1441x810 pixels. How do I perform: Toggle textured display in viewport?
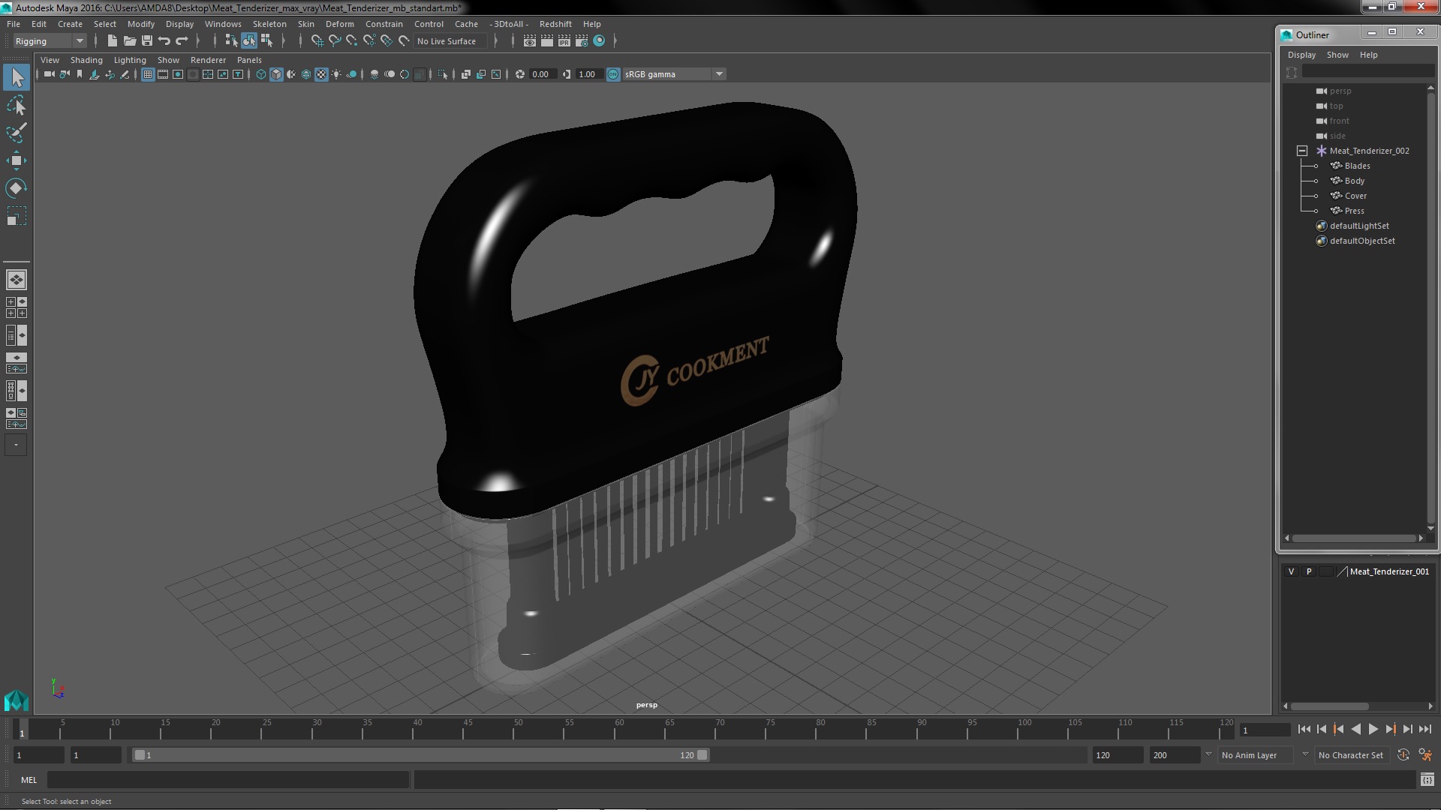[x=321, y=74]
